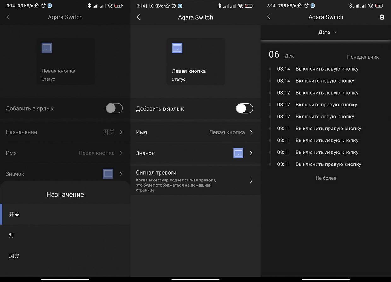The height and width of the screenshot is (282, 391).
Task: Tap the Левая кнопка card in left screen
Action: click(x=65, y=61)
